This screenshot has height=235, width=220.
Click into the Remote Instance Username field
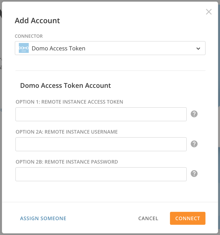(101, 144)
